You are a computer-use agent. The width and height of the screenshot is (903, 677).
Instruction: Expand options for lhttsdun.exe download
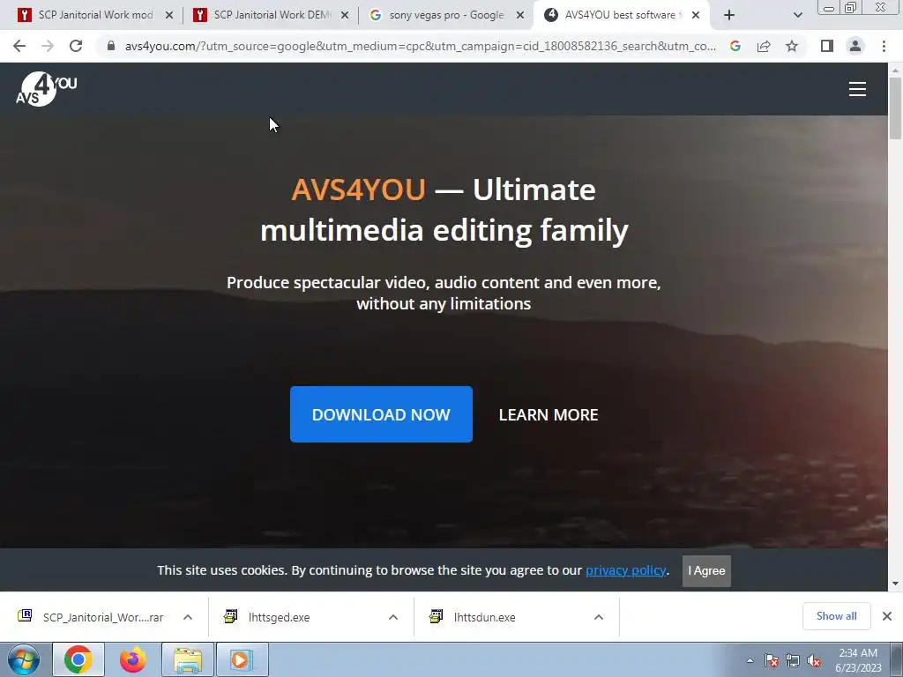coord(599,617)
